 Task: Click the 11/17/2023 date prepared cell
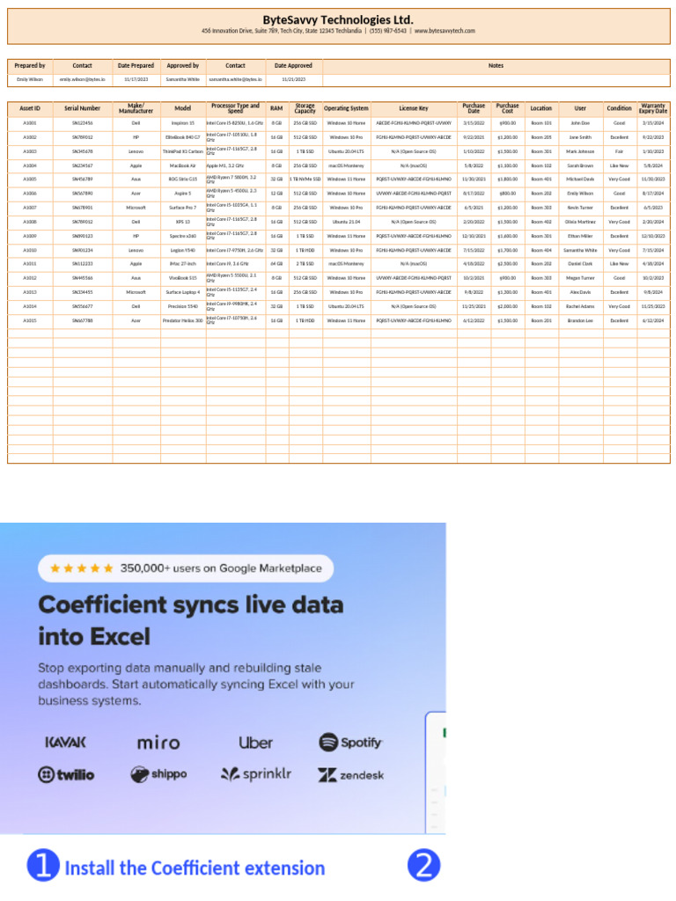136,80
